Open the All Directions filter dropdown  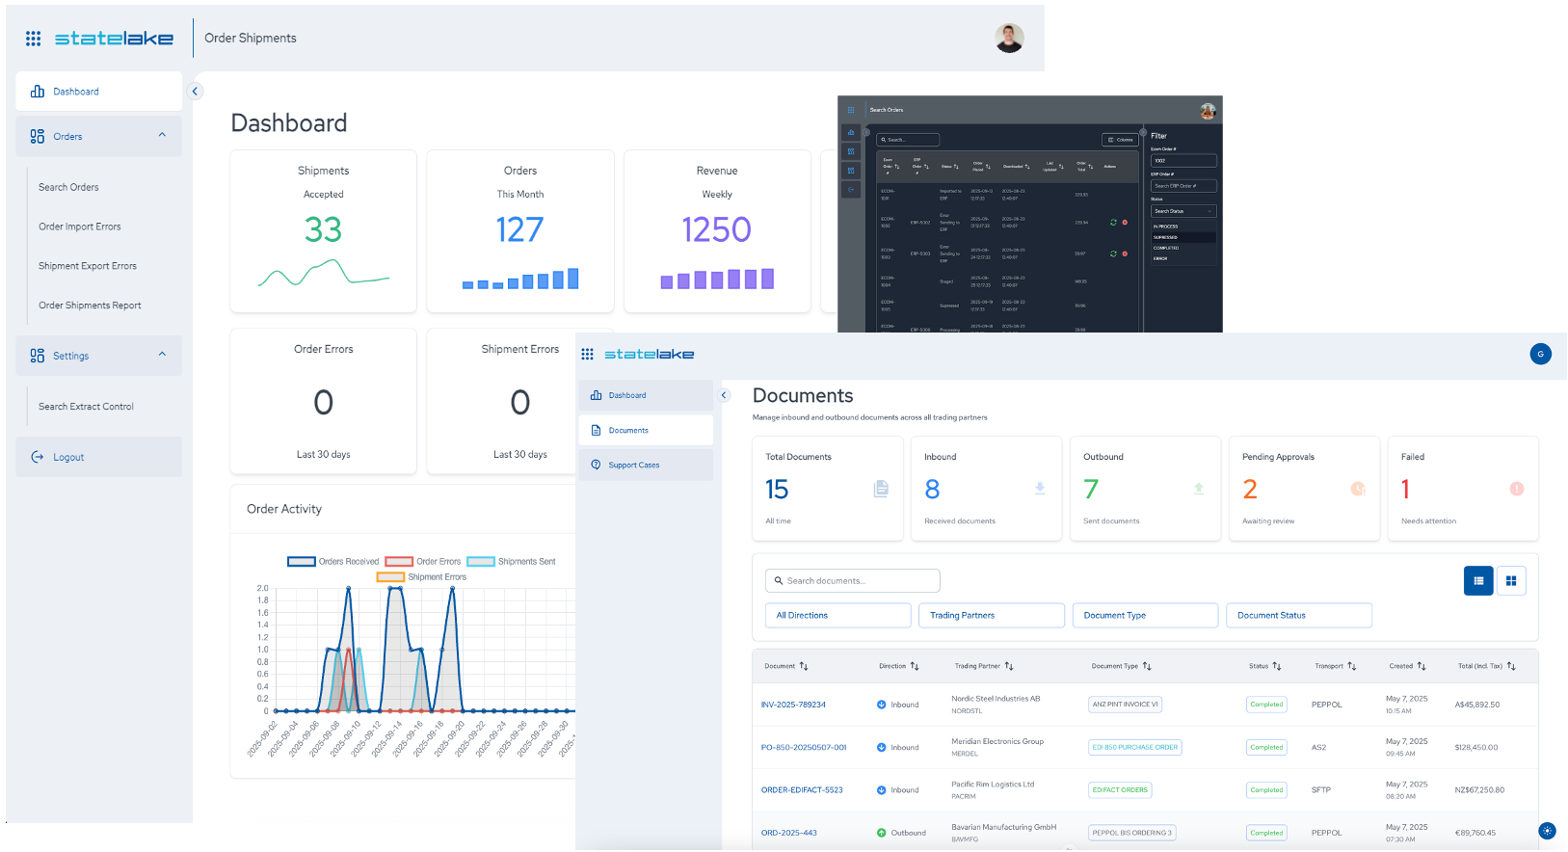(x=837, y=615)
